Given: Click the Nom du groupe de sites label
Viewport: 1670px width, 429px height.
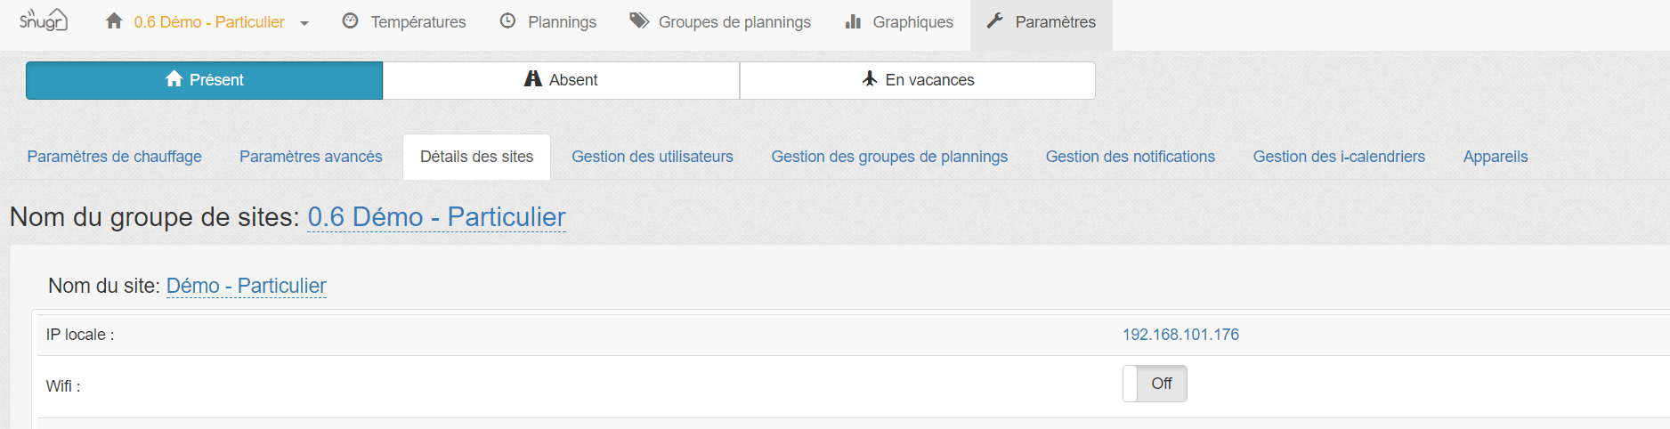Looking at the screenshot, I should click(x=155, y=217).
